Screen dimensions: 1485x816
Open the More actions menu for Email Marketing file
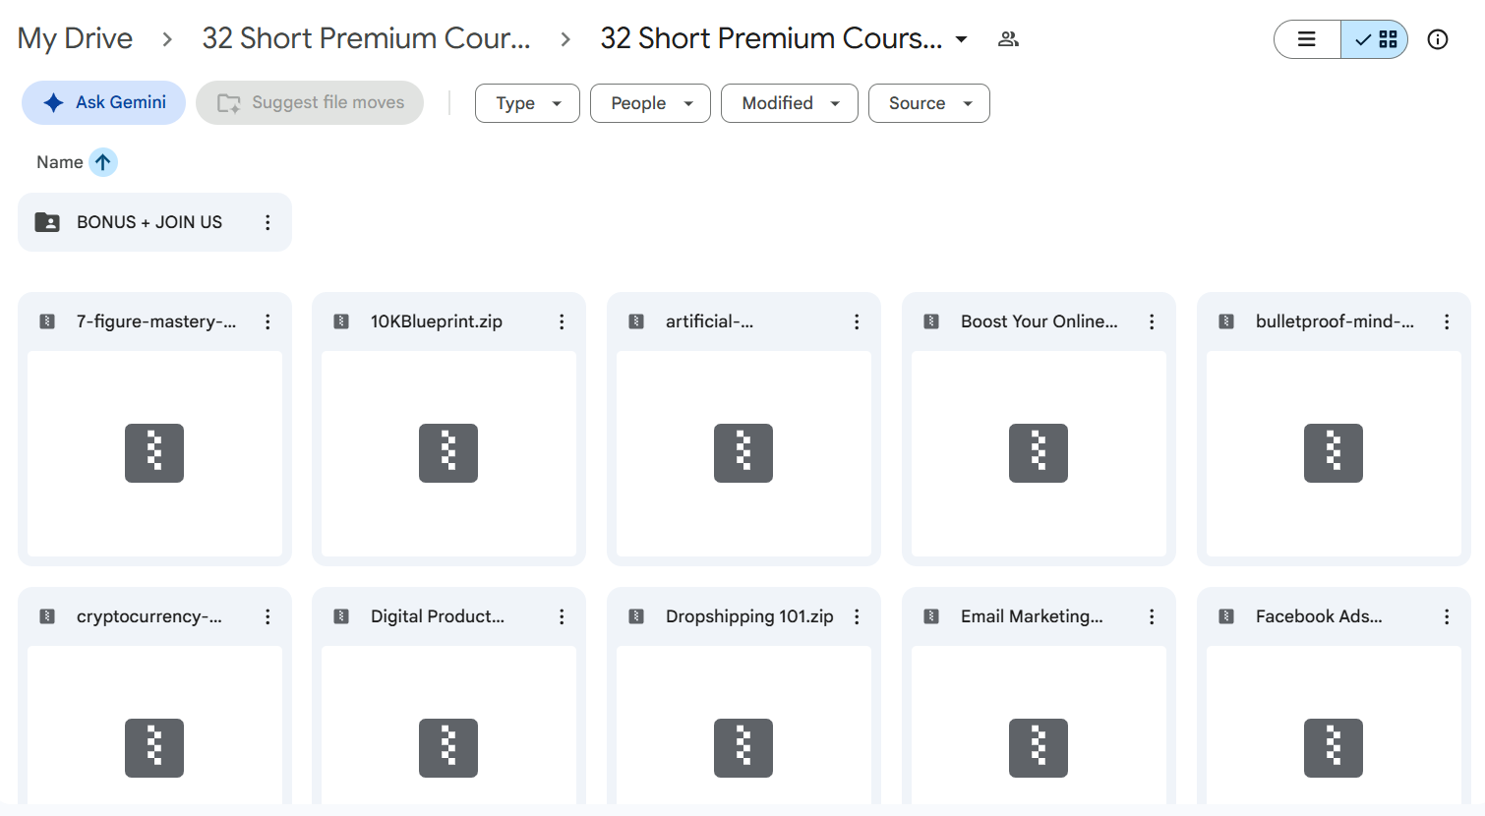tap(1152, 616)
